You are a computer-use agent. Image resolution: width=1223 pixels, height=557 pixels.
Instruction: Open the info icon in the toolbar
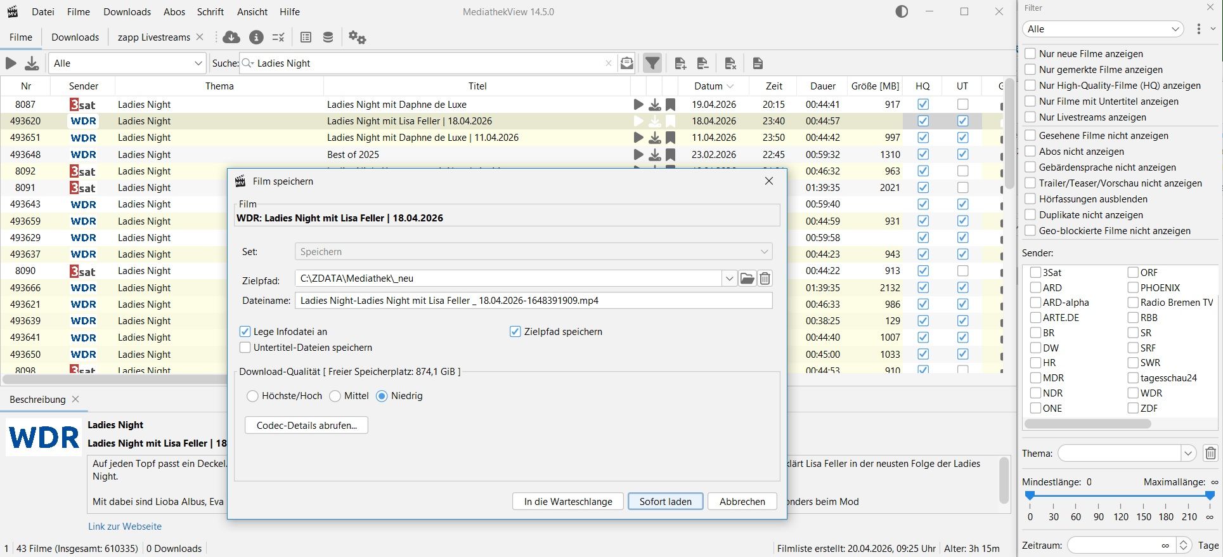pyautogui.click(x=256, y=37)
